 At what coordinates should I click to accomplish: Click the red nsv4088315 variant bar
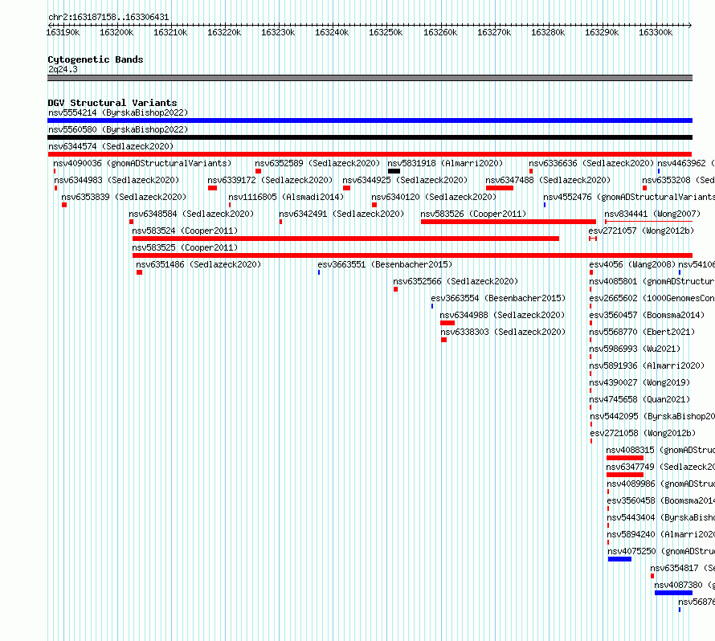pos(625,458)
